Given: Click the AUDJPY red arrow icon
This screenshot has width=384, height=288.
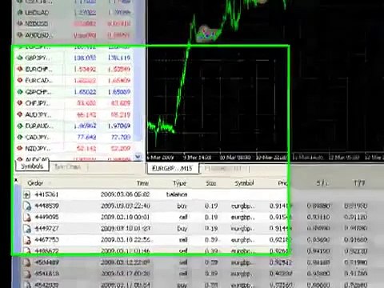Looking at the screenshot, I should (x=20, y=114).
